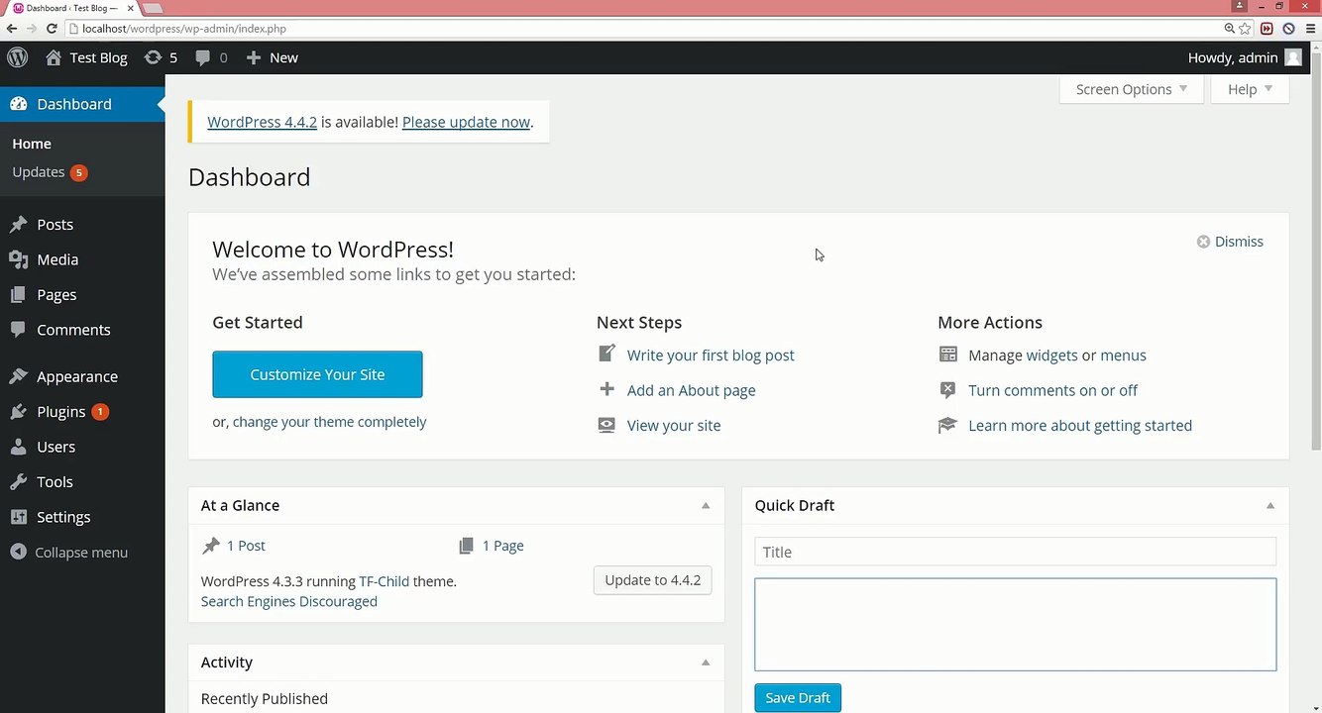Open the TF-Child theme link

[x=384, y=581]
